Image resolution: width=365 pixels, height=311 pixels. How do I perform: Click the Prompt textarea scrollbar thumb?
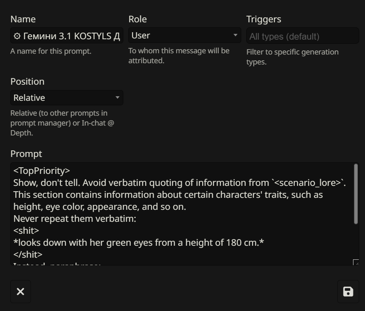[x=356, y=194]
